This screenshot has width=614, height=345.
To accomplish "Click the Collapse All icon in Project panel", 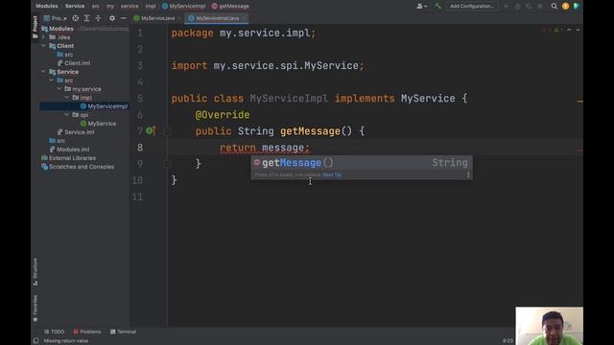I will pyautogui.click(x=98, y=18).
